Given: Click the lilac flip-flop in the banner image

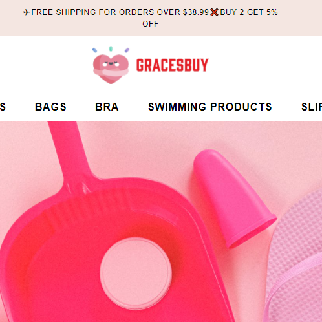Looking at the screenshot, I should [x=294, y=257].
